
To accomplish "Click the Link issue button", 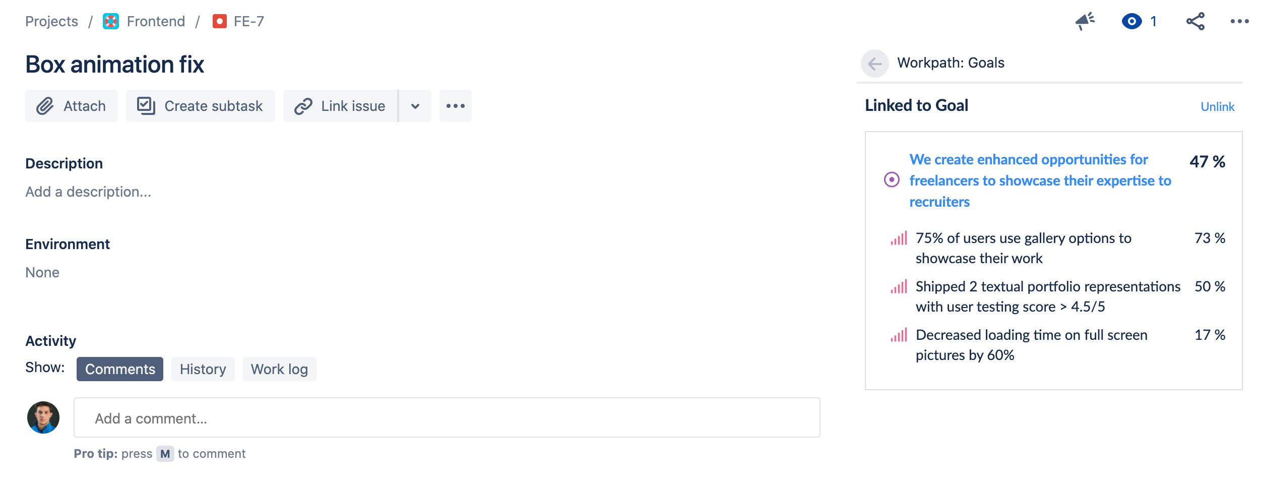I will coord(341,106).
